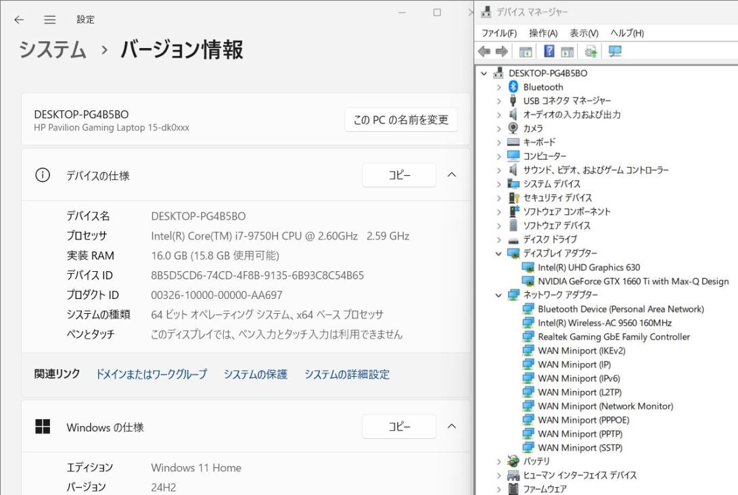Click Device Manager forward arrow toolbar icon
This screenshot has width=738, height=495.
(502, 51)
